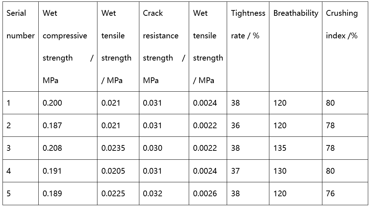370x207 pixels.
Task: Select the 0.191 compressive strength value
Action: (52, 171)
